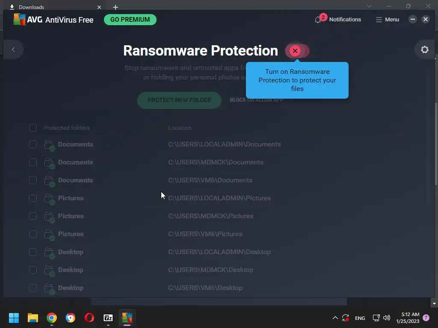This screenshot has width=438, height=328.
Task: Open the volume speaker tray icon
Action: click(387, 318)
